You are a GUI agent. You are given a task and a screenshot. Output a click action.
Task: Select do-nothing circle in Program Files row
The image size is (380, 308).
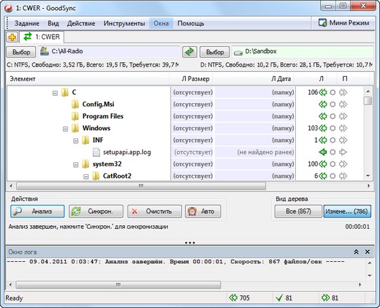[332, 116]
